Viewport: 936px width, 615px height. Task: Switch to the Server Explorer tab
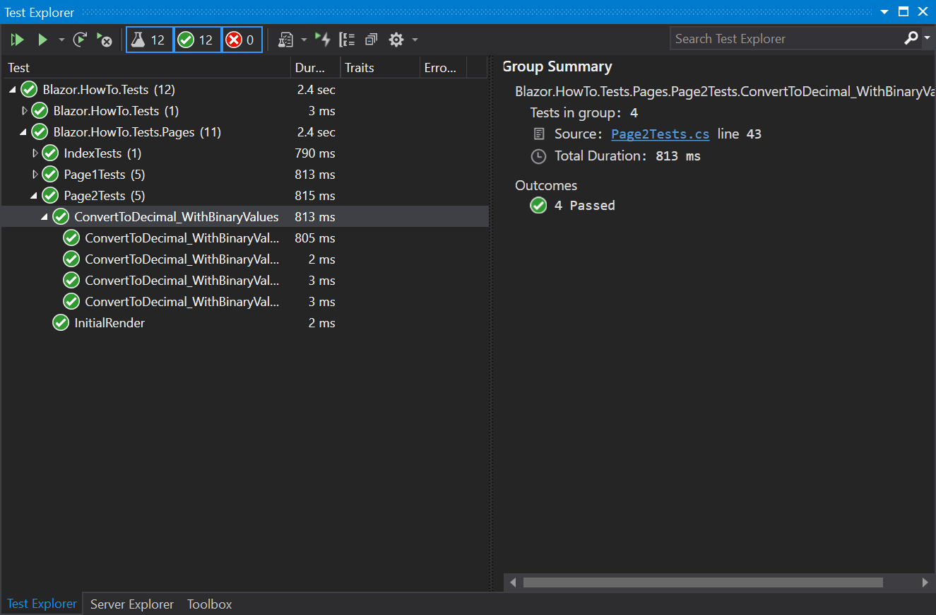131,604
